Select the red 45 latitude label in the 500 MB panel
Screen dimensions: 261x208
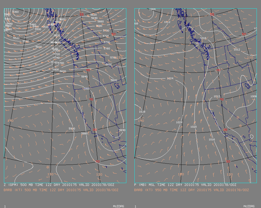[x=88, y=70]
